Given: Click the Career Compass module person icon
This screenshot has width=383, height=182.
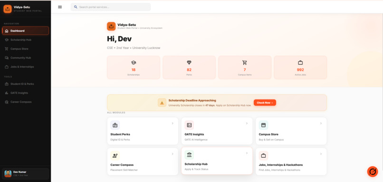Looking at the screenshot, I should pos(115,155).
